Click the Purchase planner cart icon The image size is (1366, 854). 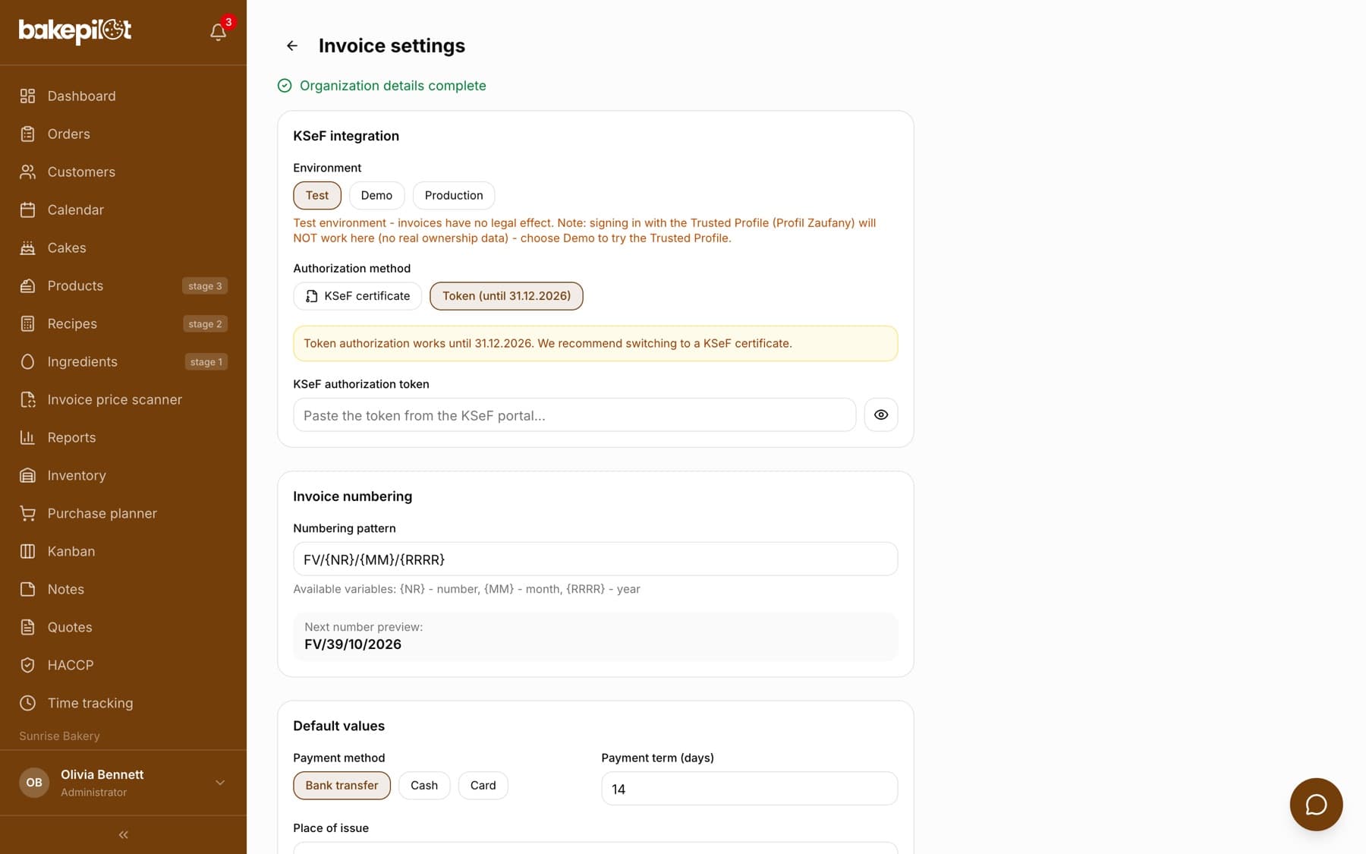[27, 513]
